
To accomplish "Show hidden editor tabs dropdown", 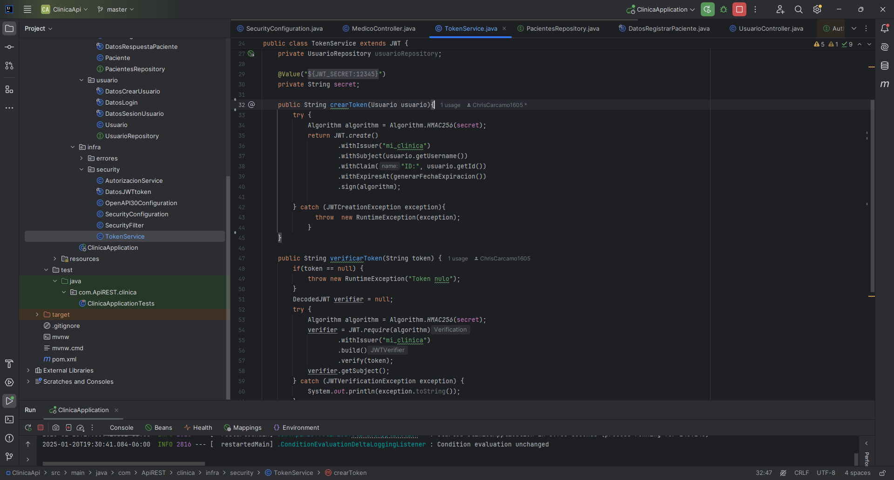I will click(x=854, y=28).
